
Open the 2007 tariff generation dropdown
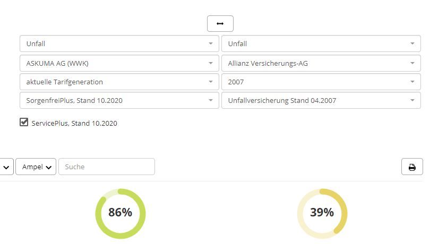[321, 82]
